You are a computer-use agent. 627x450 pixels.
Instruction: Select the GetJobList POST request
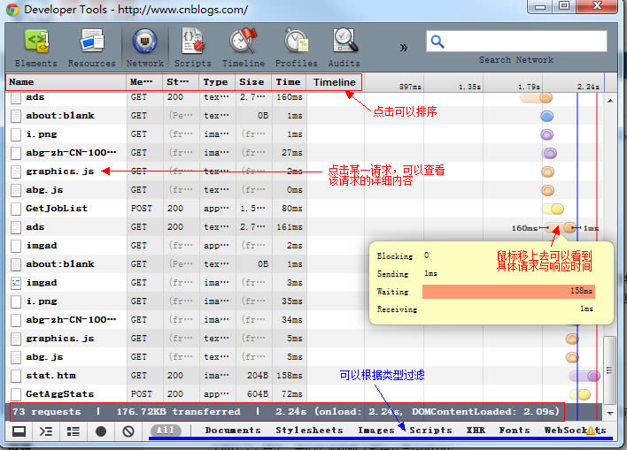[57, 209]
